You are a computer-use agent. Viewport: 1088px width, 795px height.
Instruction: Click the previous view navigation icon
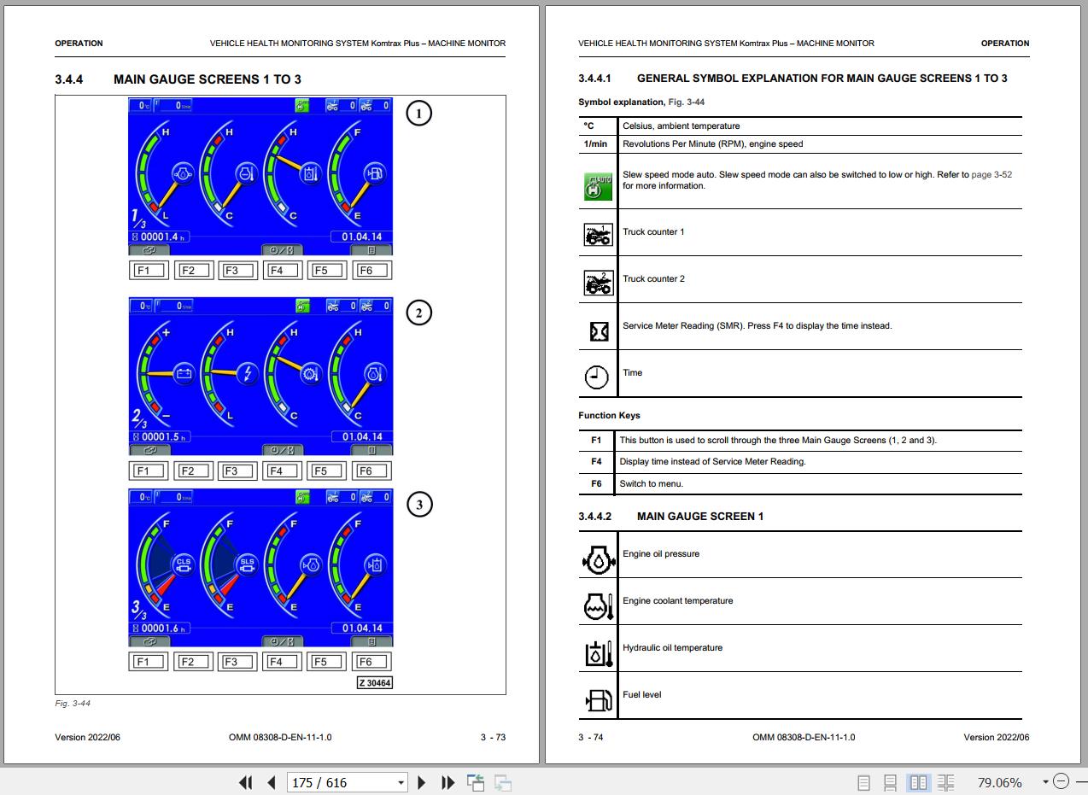pos(476,782)
